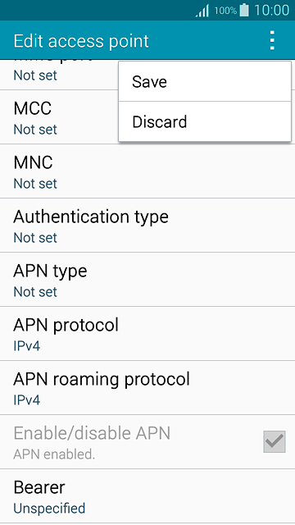295x525 pixels.
Task: Choose Discard from the overflow menu
Action: [205, 121]
